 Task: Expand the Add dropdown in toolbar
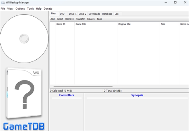pyautogui.click(x=52, y=19)
